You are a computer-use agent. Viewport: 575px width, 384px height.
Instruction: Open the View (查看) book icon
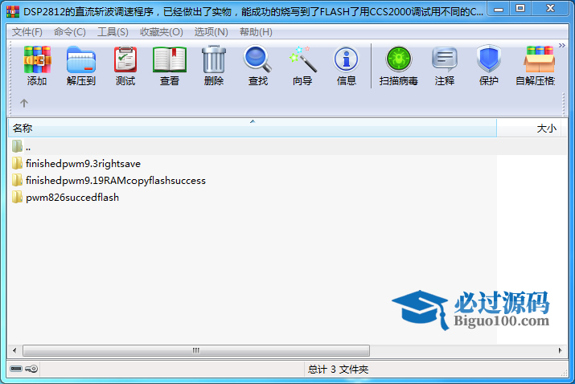point(170,65)
